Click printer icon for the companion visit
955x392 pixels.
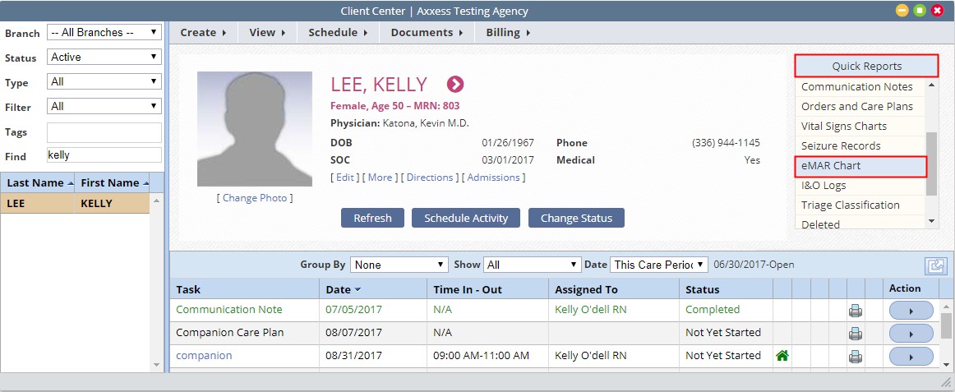(x=855, y=357)
